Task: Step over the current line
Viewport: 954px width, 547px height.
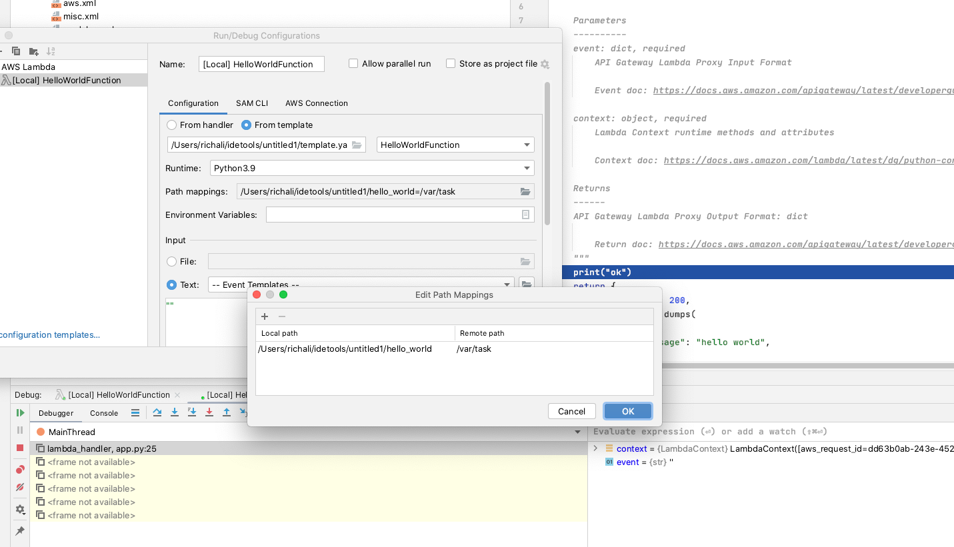Action: (x=158, y=412)
